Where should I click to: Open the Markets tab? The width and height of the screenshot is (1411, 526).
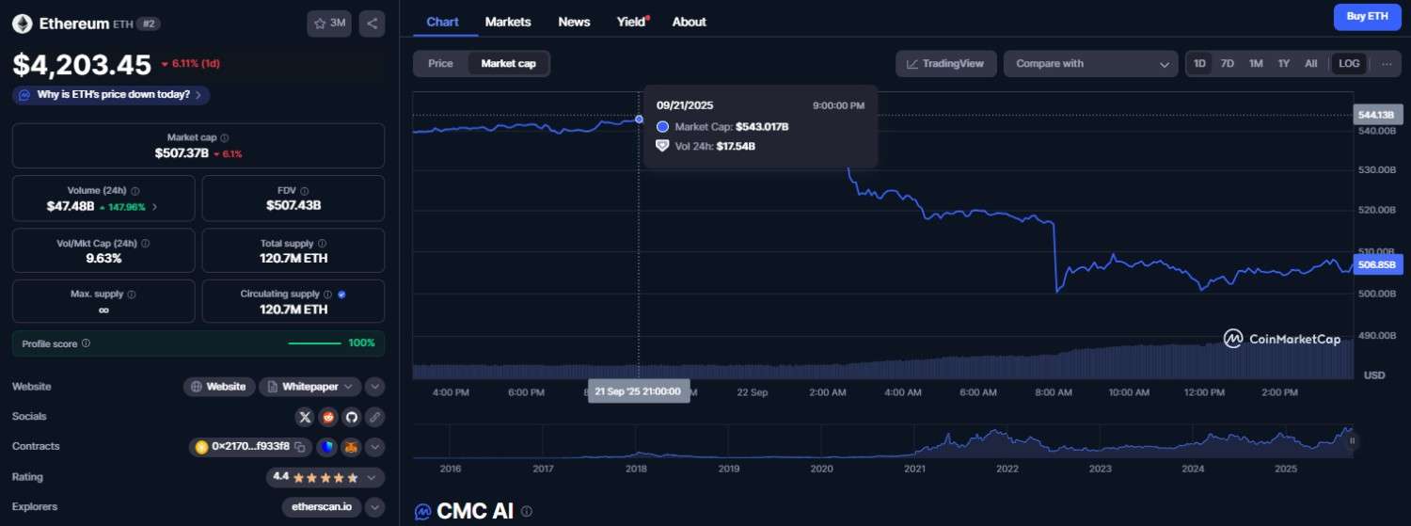coord(508,22)
